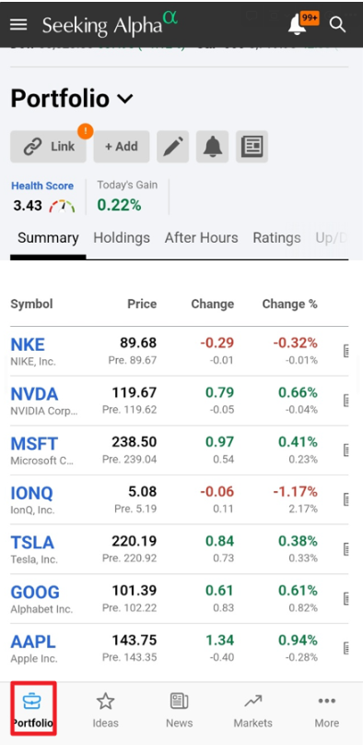Screen dimensions: 363x745
Task: Click the + Add button
Action: [x=122, y=147]
